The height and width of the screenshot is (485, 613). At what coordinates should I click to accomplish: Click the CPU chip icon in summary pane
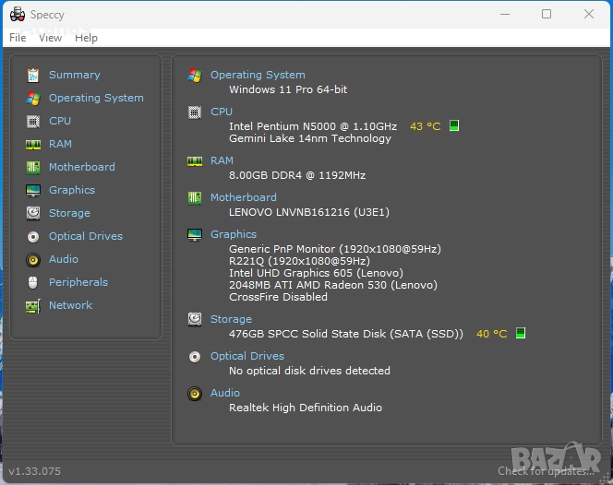tap(195, 112)
